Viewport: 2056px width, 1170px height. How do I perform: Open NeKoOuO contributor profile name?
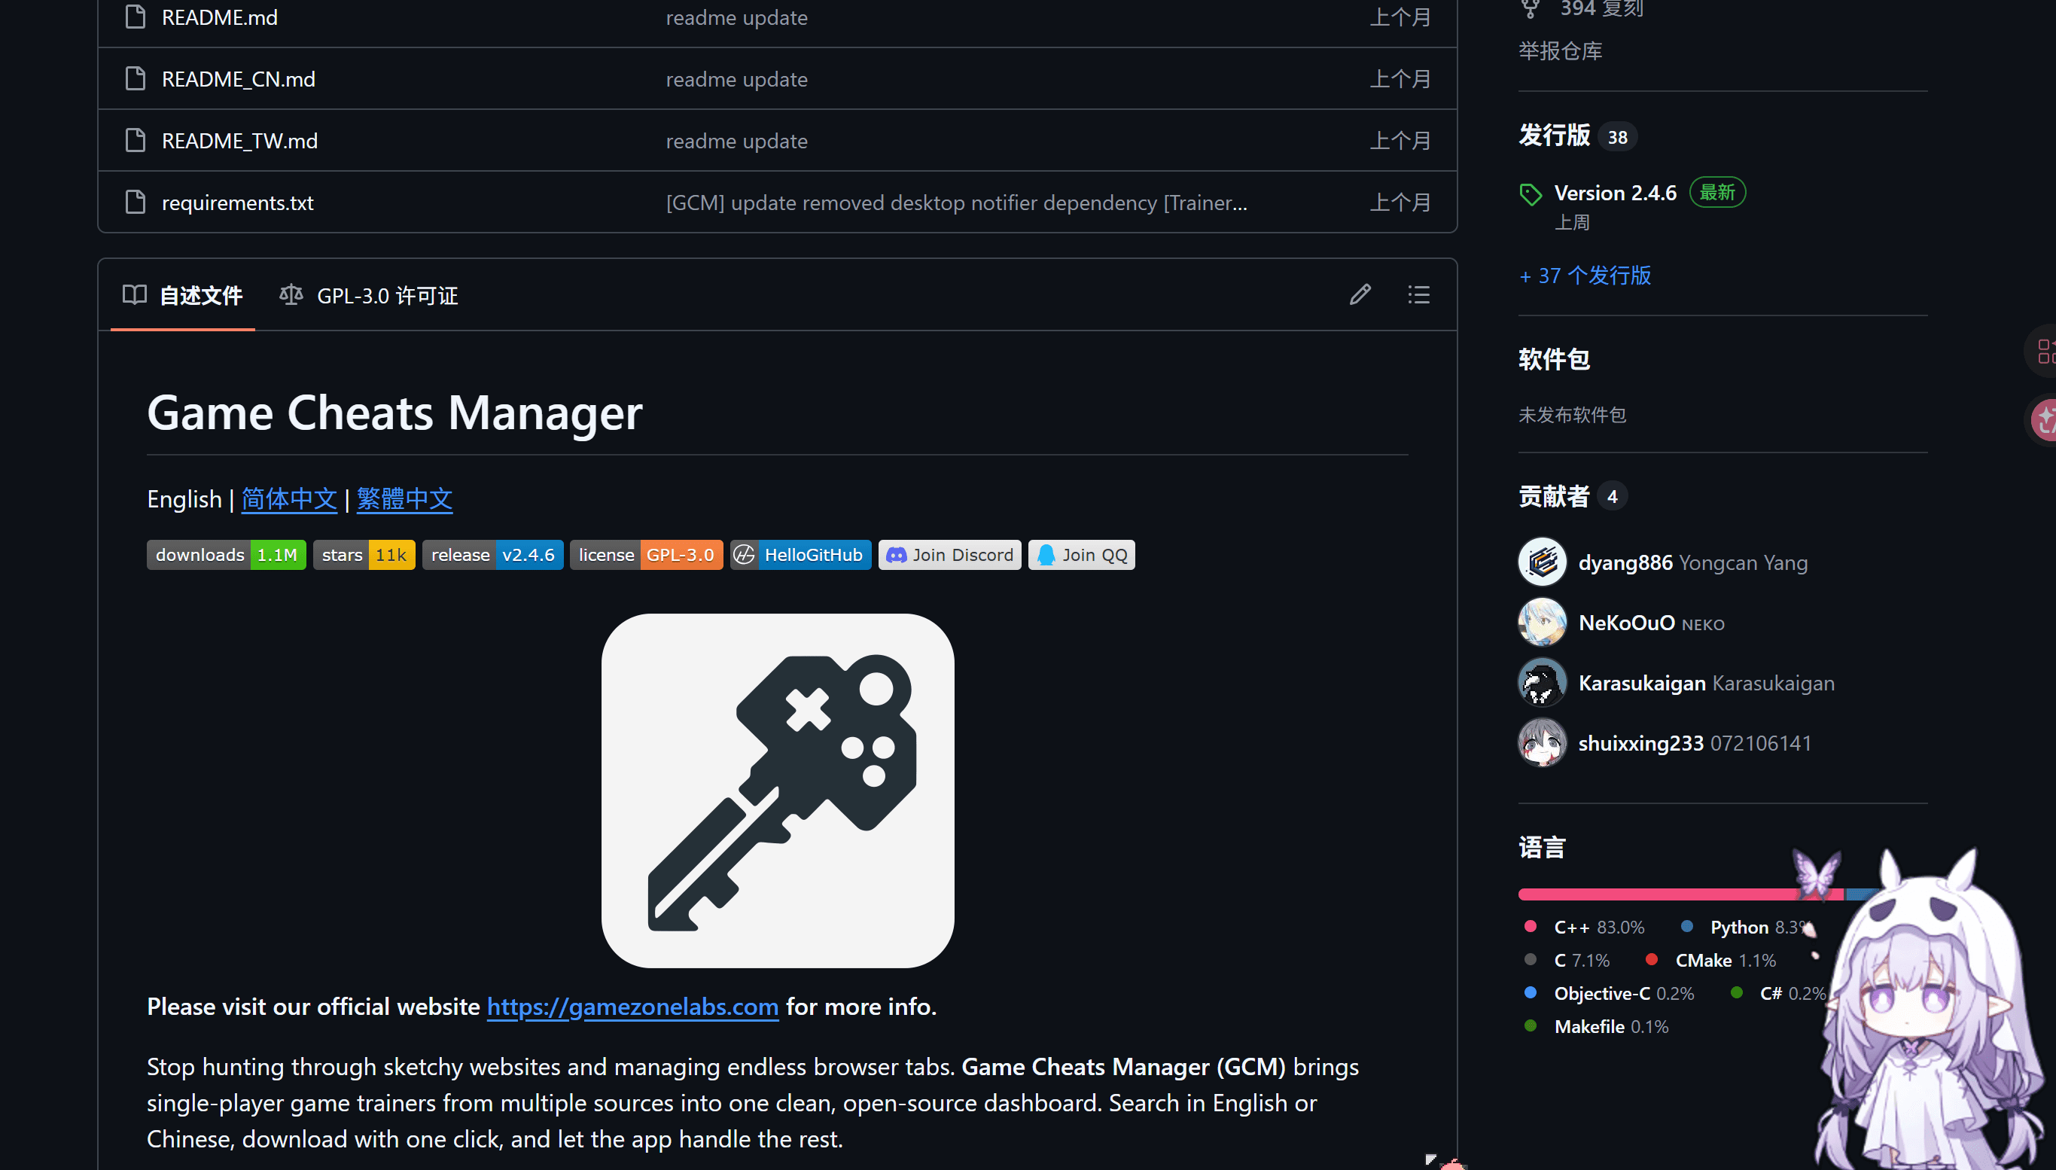(x=1627, y=623)
